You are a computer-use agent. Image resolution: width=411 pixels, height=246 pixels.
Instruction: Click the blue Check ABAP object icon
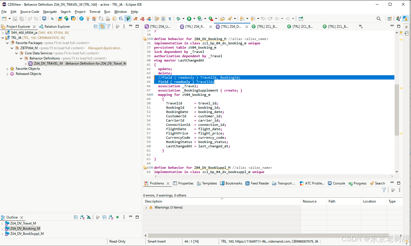(x=82, y=19)
